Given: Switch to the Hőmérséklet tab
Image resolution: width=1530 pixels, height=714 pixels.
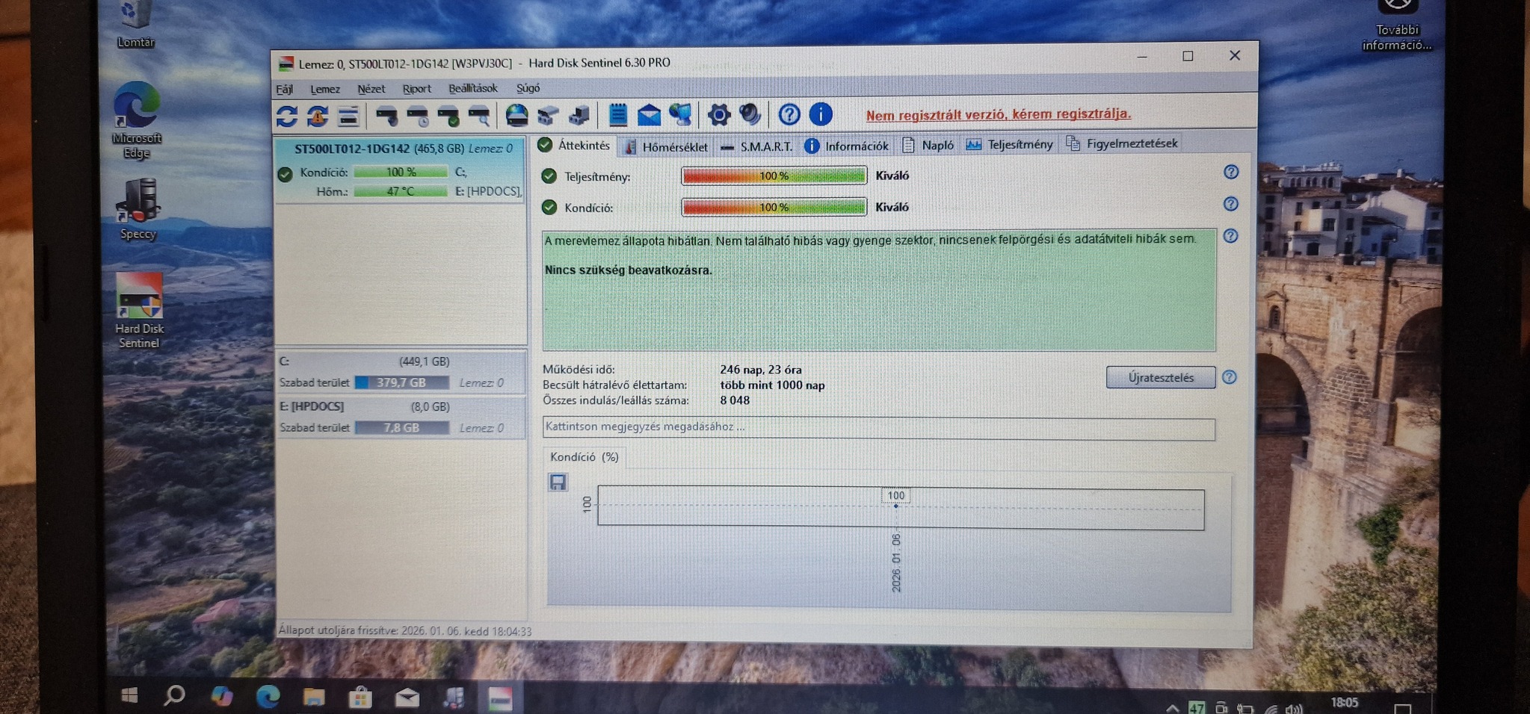Looking at the screenshot, I should (x=666, y=146).
